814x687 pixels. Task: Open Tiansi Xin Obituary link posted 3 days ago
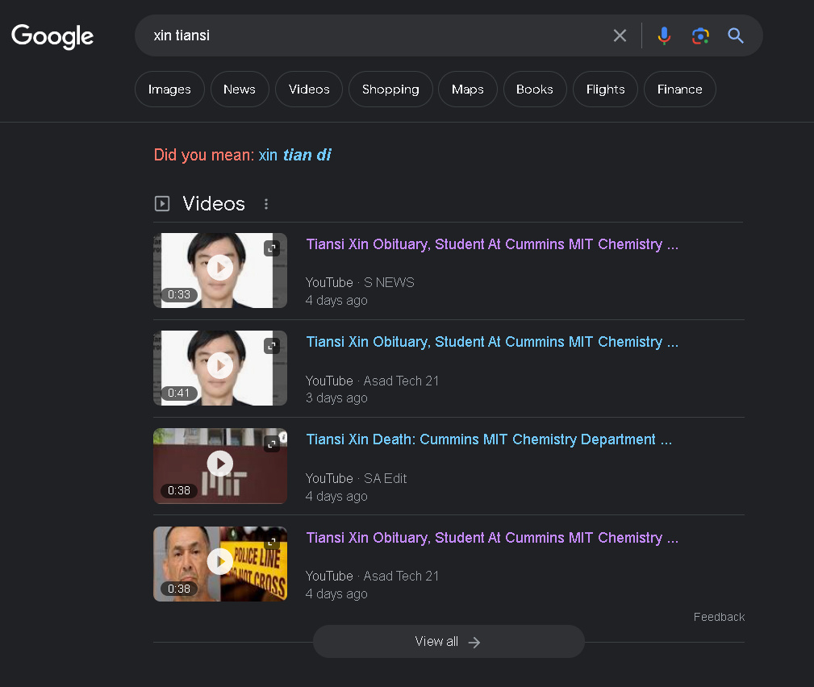(x=492, y=342)
